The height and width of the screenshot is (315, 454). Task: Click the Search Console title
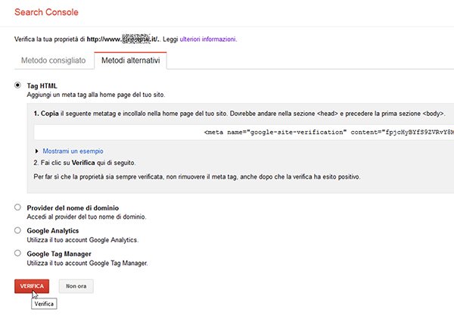click(x=46, y=12)
